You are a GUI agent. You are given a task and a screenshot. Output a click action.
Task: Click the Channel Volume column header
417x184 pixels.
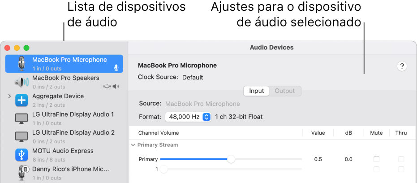[159, 133]
